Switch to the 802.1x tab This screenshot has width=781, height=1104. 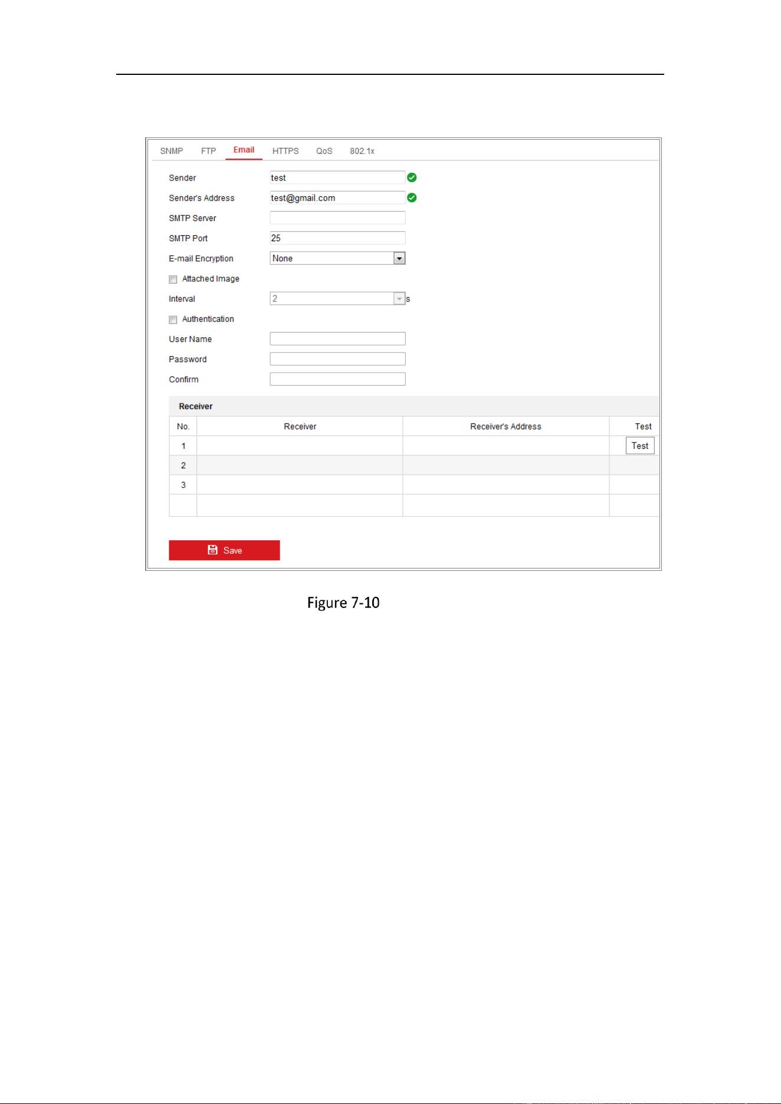(362, 151)
